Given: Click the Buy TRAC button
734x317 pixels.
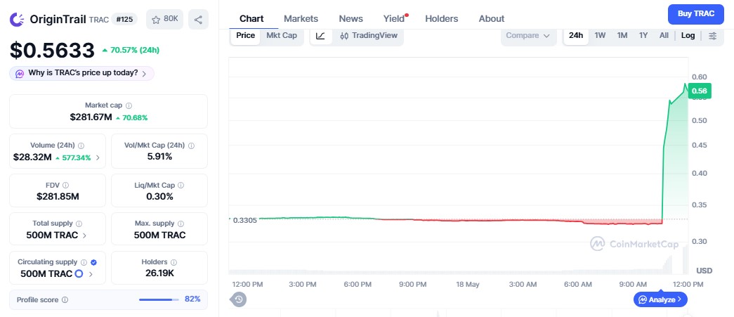Looking at the screenshot, I should pos(696,13).
